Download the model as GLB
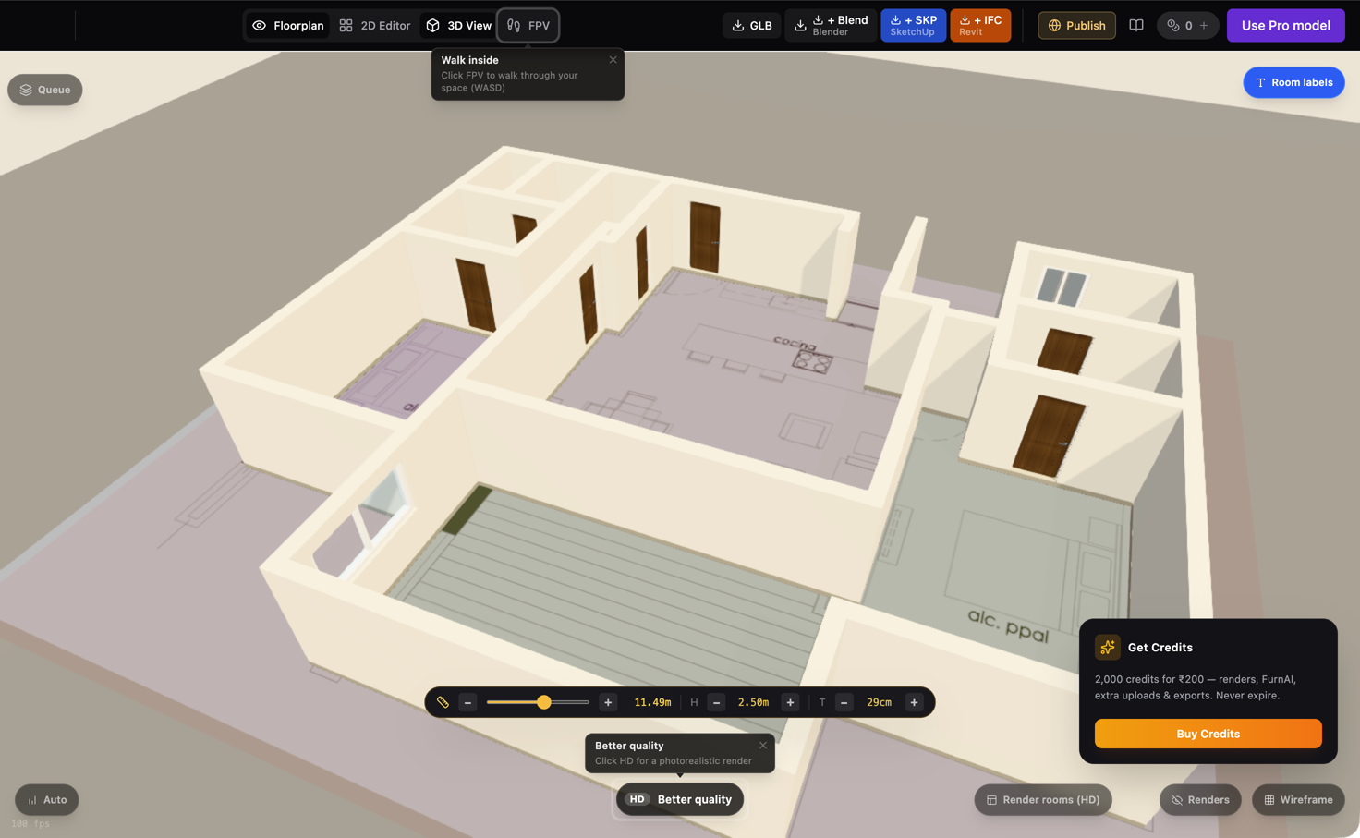This screenshot has width=1360, height=838. [x=752, y=26]
